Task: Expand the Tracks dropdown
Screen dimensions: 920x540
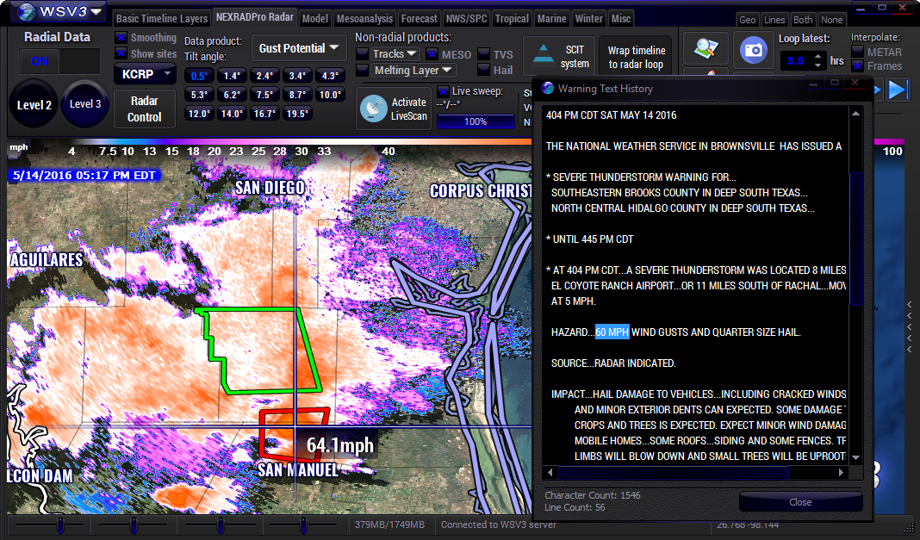Action: click(395, 54)
